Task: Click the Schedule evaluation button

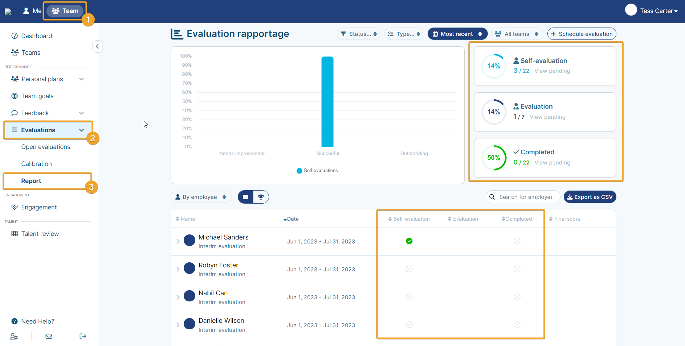Action: coord(582,34)
